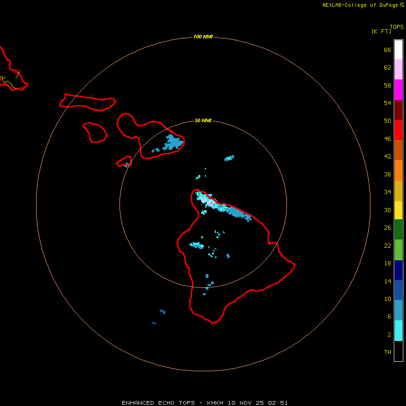Image resolution: width=406 pixels, height=406 pixels.
Task: Click the bright red 50 kft swatch
Action: coord(398,130)
